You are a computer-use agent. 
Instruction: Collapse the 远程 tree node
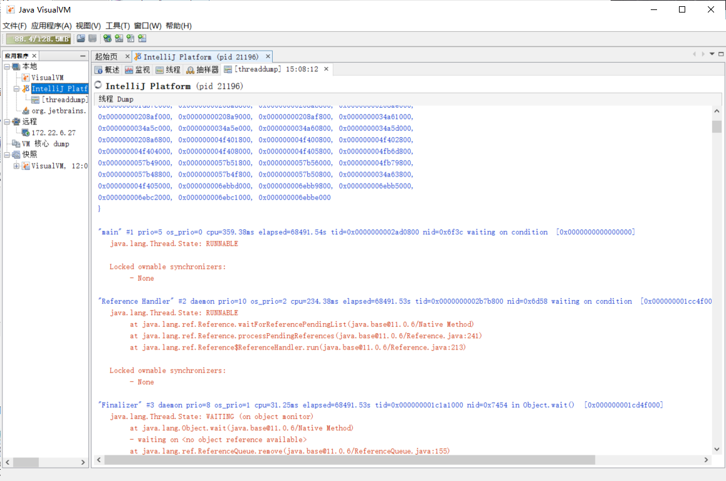coord(7,122)
